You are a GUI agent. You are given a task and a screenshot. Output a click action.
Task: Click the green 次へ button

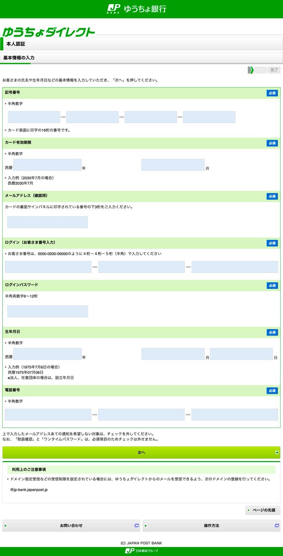coord(141,452)
